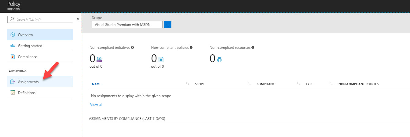
Task: Click the Search (Ctrl+/) input field
Action: pos(40,19)
